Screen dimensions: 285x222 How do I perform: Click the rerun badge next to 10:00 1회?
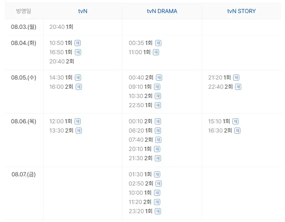(157, 193)
